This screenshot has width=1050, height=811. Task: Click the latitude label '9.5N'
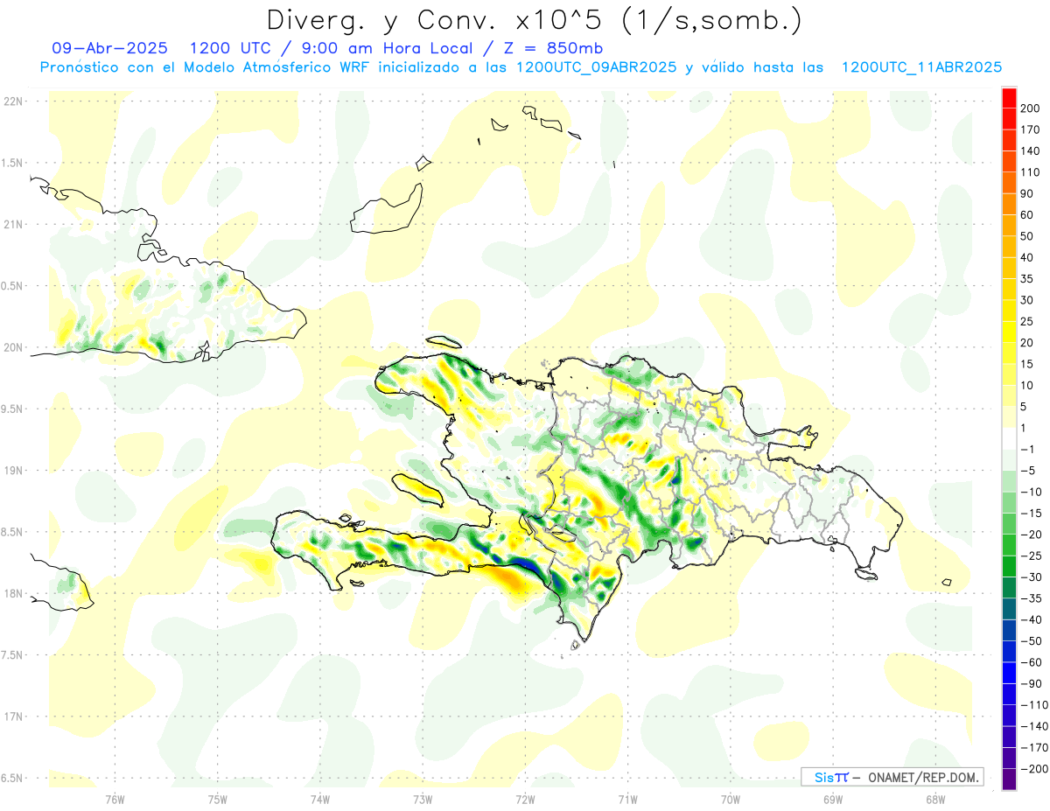click(x=12, y=409)
